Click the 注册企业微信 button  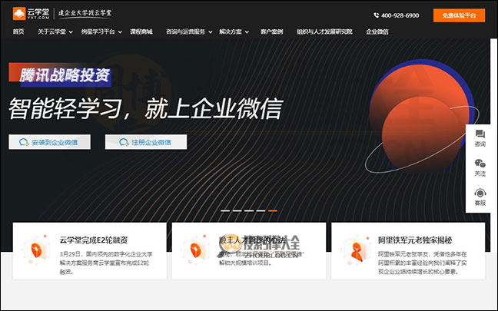coord(146,142)
